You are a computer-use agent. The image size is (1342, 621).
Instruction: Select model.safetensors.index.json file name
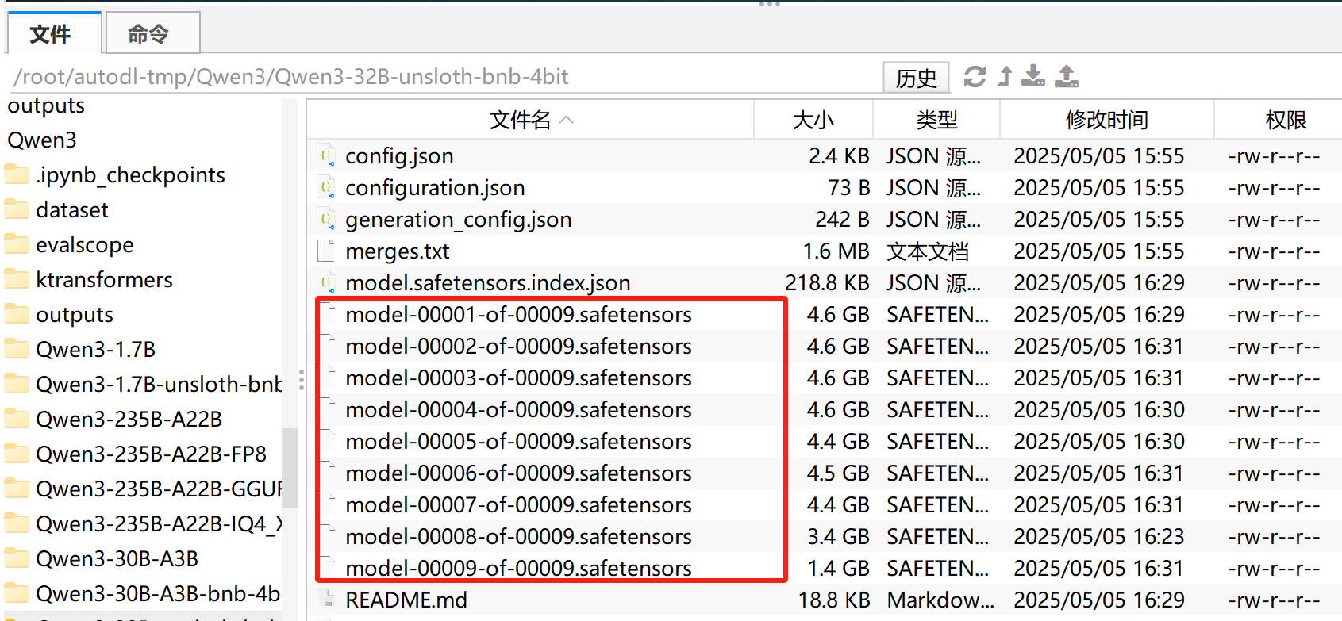pyautogui.click(x=488, y=283)
